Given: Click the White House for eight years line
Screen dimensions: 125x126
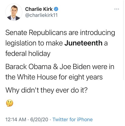Looking at the screenshot, I should 54,77.
